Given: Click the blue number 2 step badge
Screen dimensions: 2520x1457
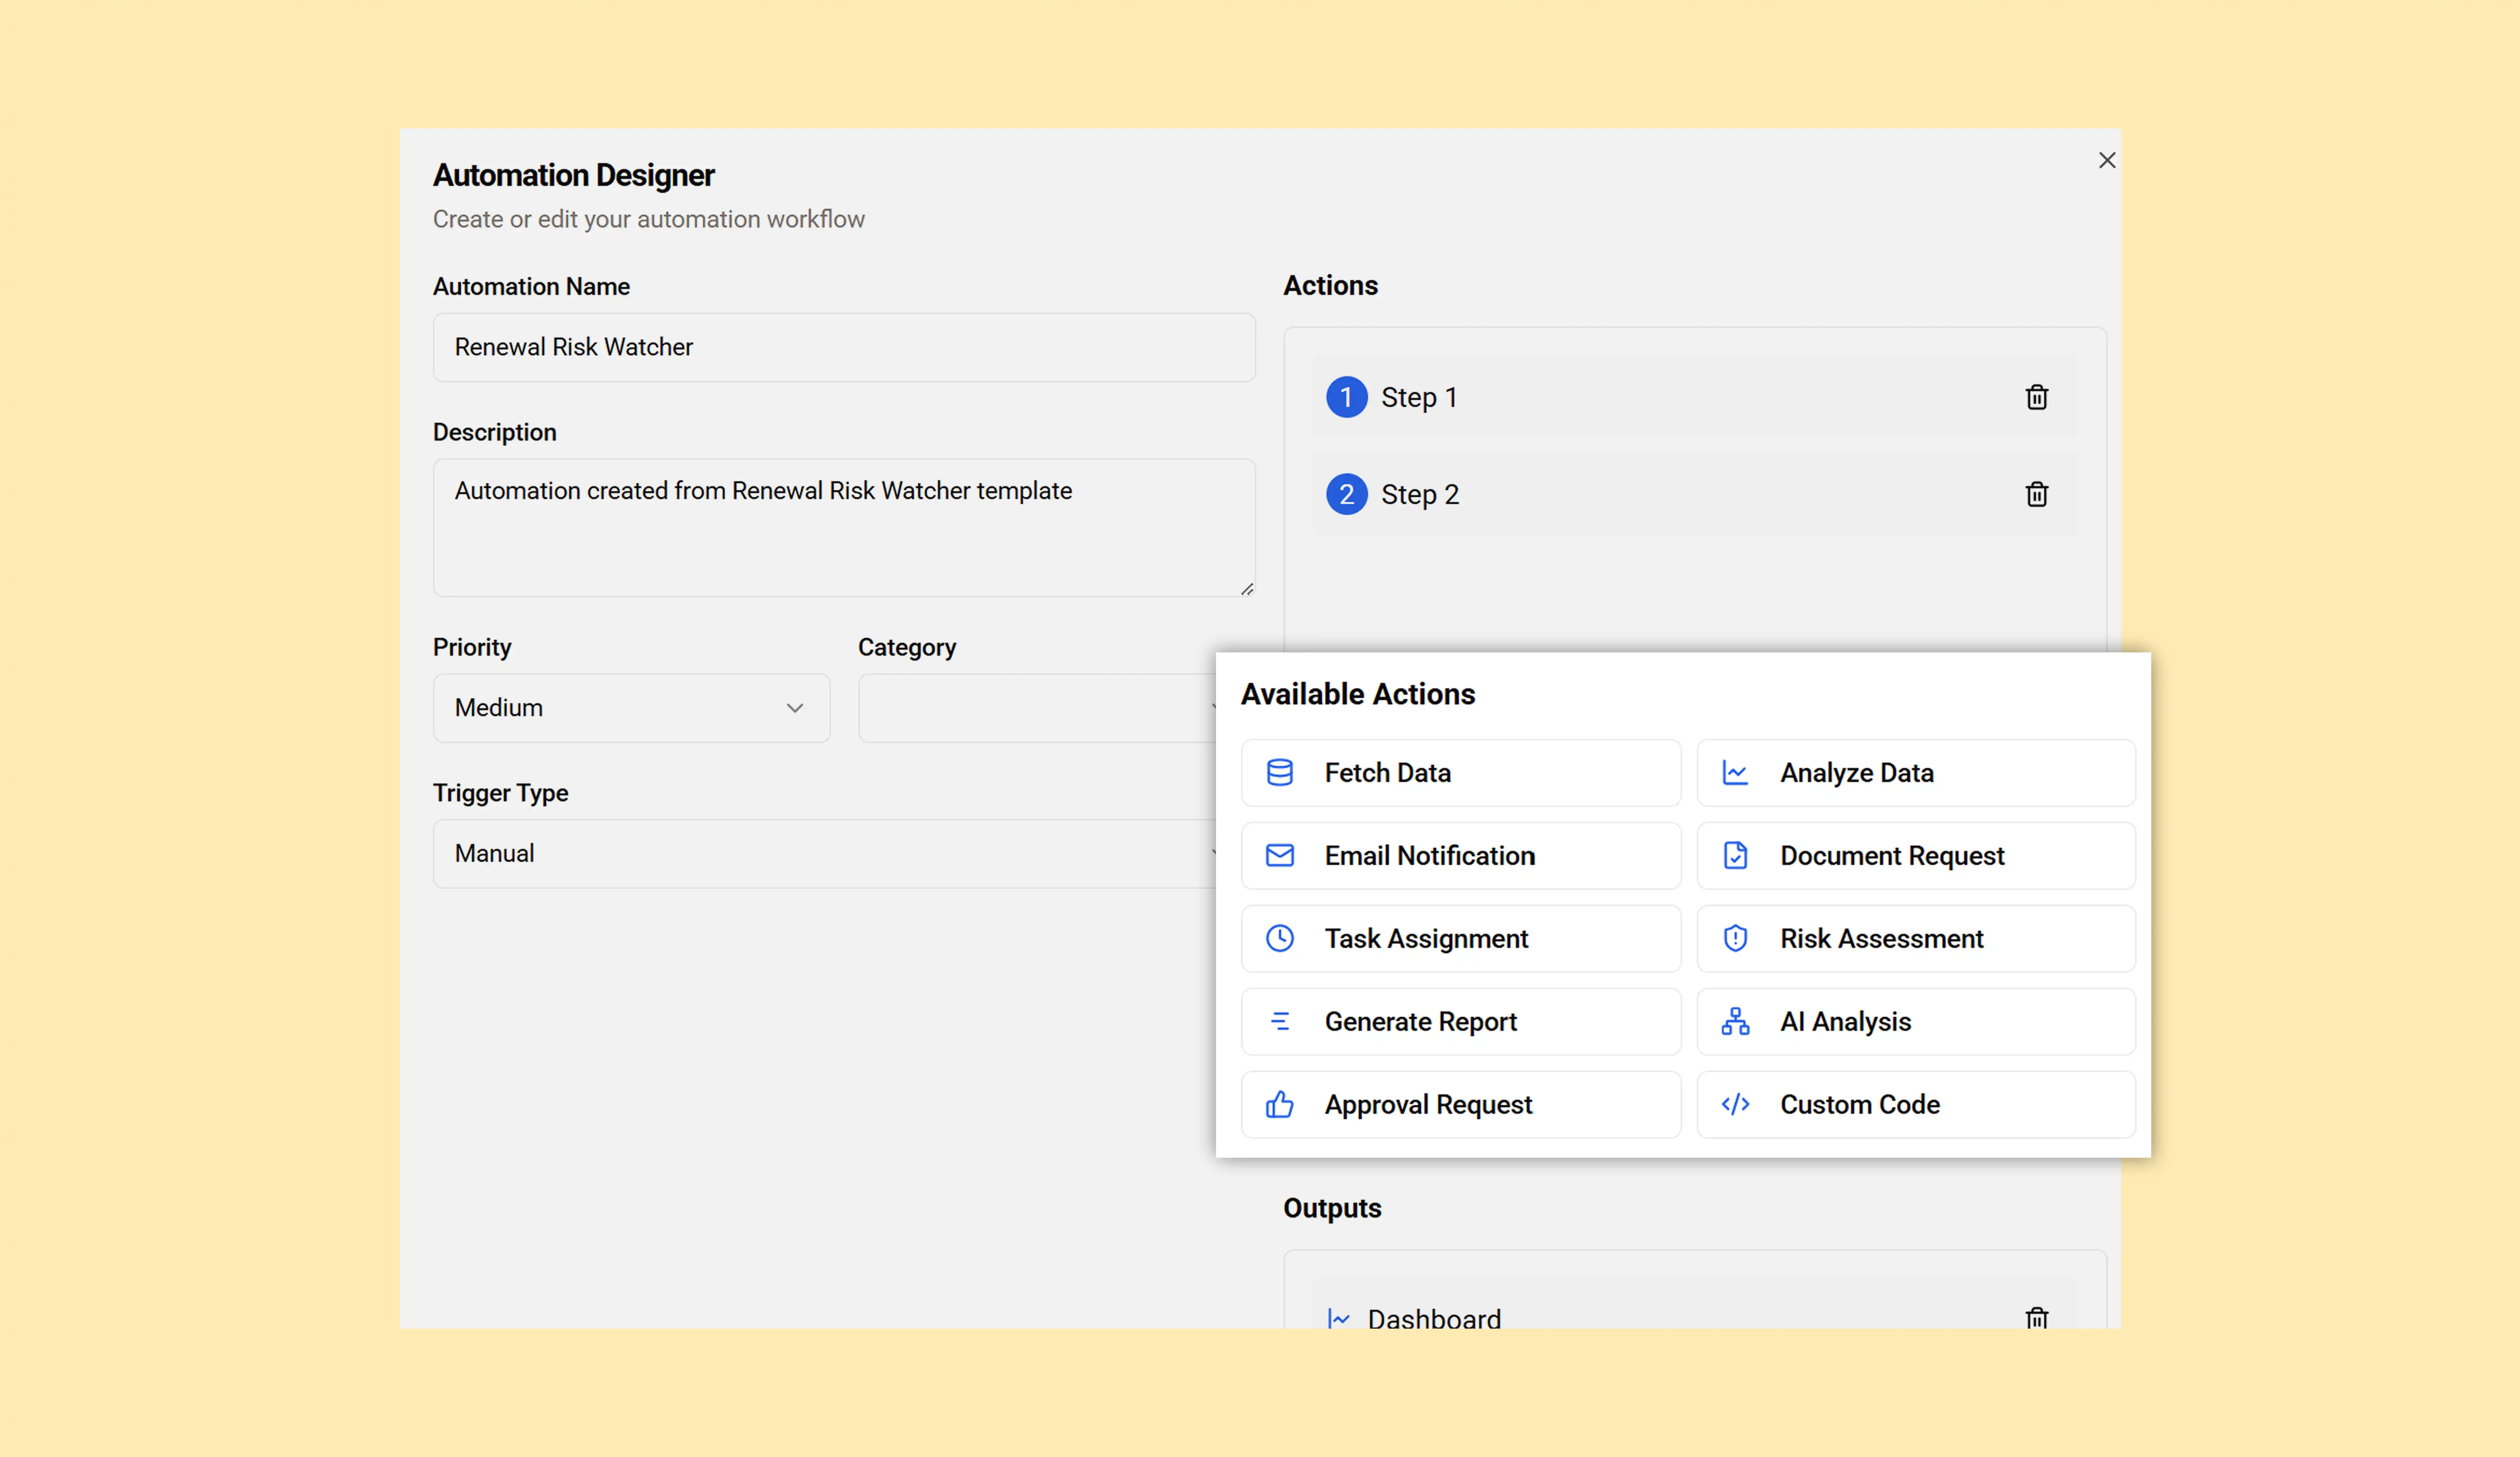Looking at the screenshot, I should pyautogui.click(x=1346, y=494).
